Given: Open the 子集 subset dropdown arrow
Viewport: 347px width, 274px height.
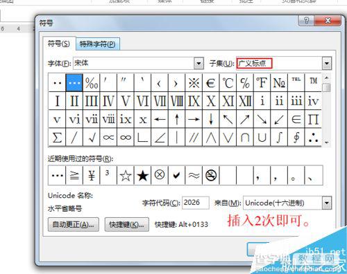Looking at the screenshot, I should 327,64.
